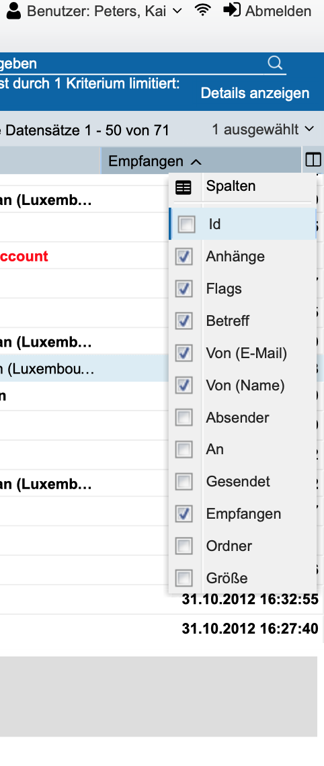Image resolution: width=324 pixels, height=766 pixels.
Task: Click the 'Datensätze 1 - 50 von 71' text
Action: pyautogui.click(x=87, y=130)
